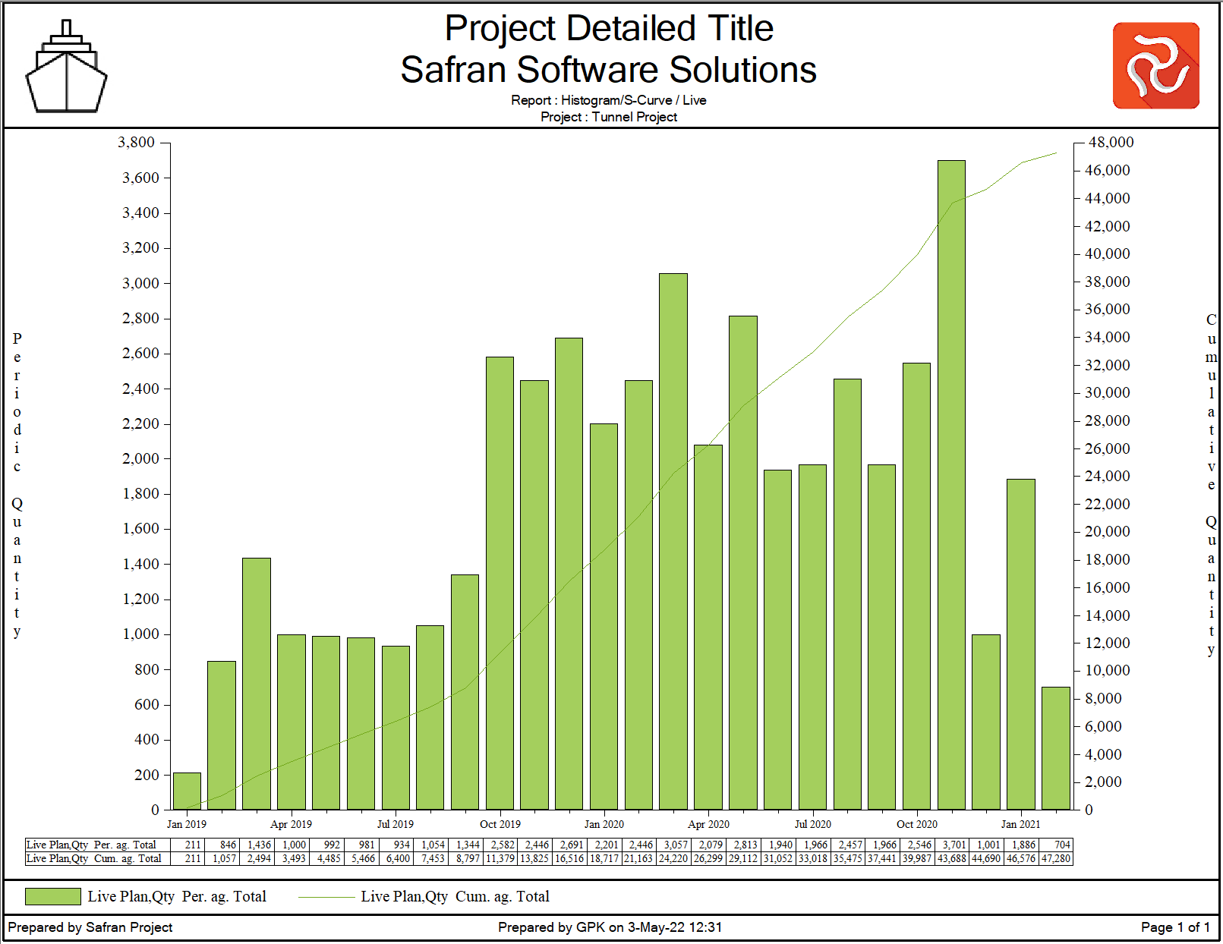1223x944 pixels.
Task: Click table cell 3,057
Action: coord(673,845)
